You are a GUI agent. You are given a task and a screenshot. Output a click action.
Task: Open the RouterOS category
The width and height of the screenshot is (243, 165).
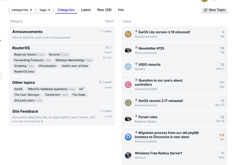point(21,48)
